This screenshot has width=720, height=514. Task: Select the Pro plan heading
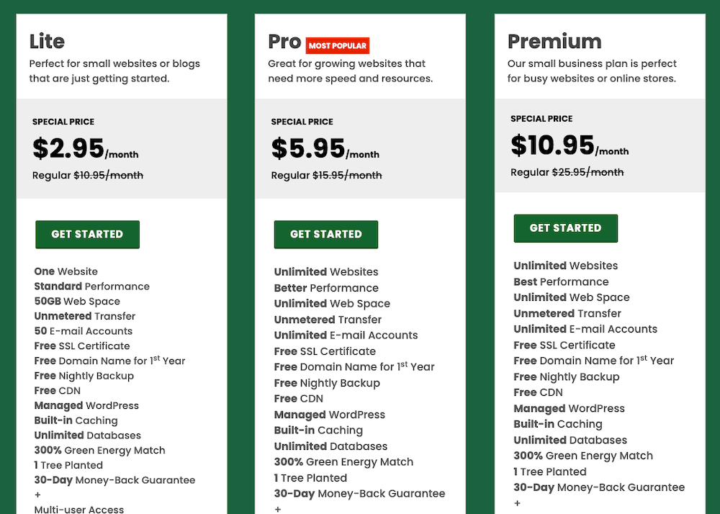tap(286, 42)
